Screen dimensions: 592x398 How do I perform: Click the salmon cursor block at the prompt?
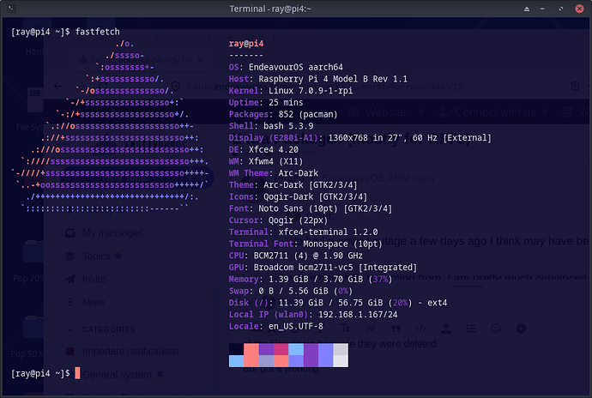click(77, 373)
